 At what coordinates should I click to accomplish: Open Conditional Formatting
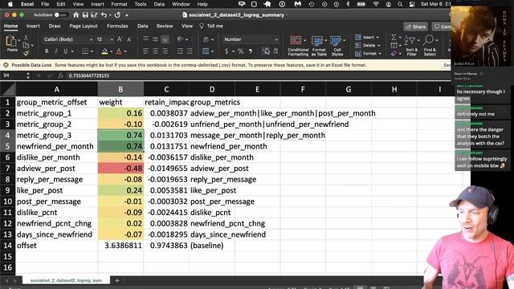[x=298, y=46]
